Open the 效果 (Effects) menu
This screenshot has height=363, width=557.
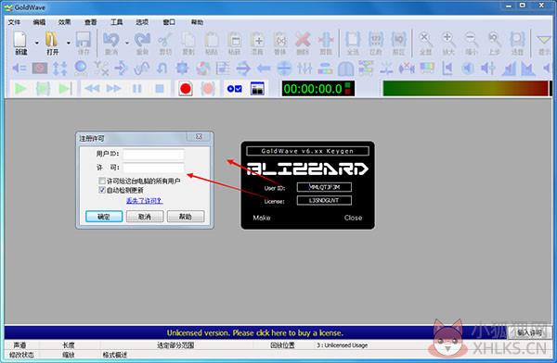point(64,22)
